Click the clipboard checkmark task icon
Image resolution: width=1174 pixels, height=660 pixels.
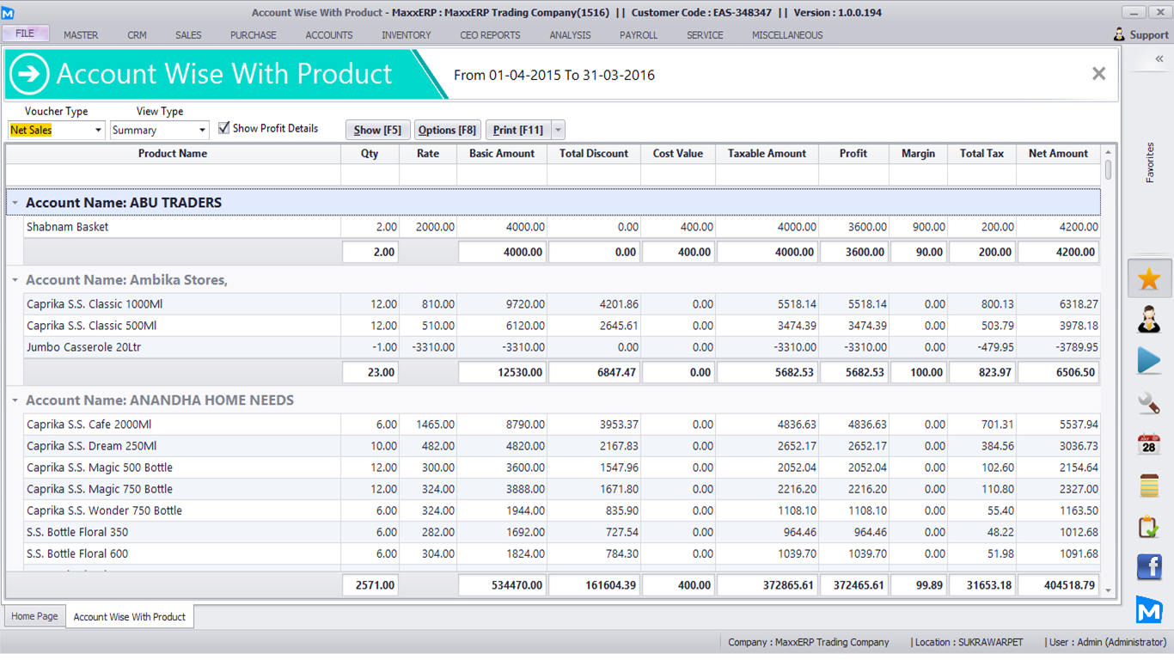click(x=1149, y=527)
